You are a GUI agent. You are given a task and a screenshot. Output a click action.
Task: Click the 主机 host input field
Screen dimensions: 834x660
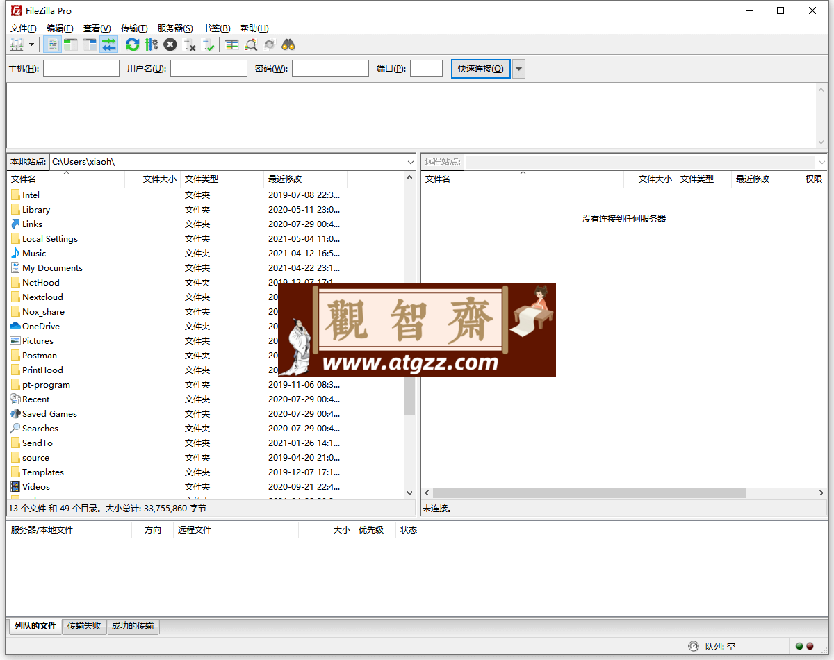click(81, 68)
